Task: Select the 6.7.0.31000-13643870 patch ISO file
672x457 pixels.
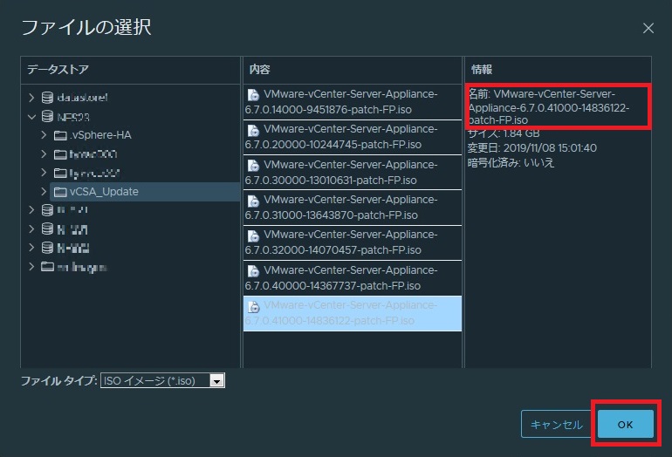Action: pyautogui.click(x=353, y=208)
